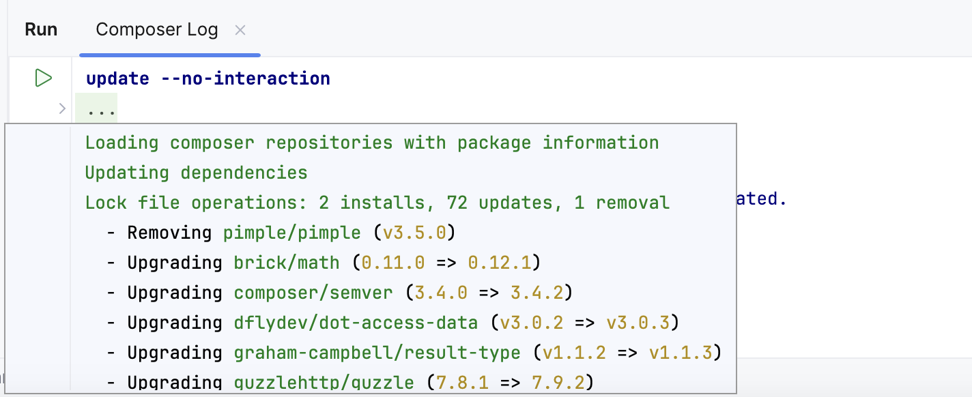The height and width of the screenshot is (397, 972).
Task: Expand the gutter chevron next to the output
Action: coord(62,108)
